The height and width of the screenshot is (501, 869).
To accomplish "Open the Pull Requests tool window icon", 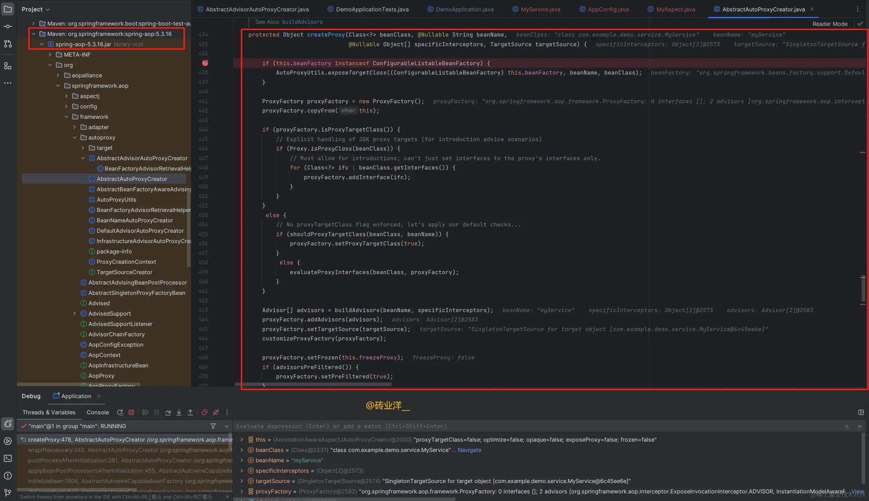I will 8,44.
